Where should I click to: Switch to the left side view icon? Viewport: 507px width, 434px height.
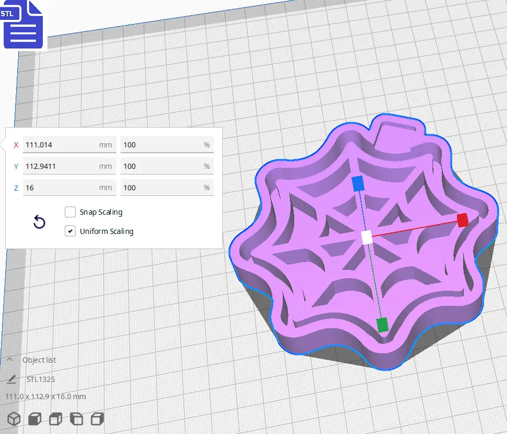(76, 419)
